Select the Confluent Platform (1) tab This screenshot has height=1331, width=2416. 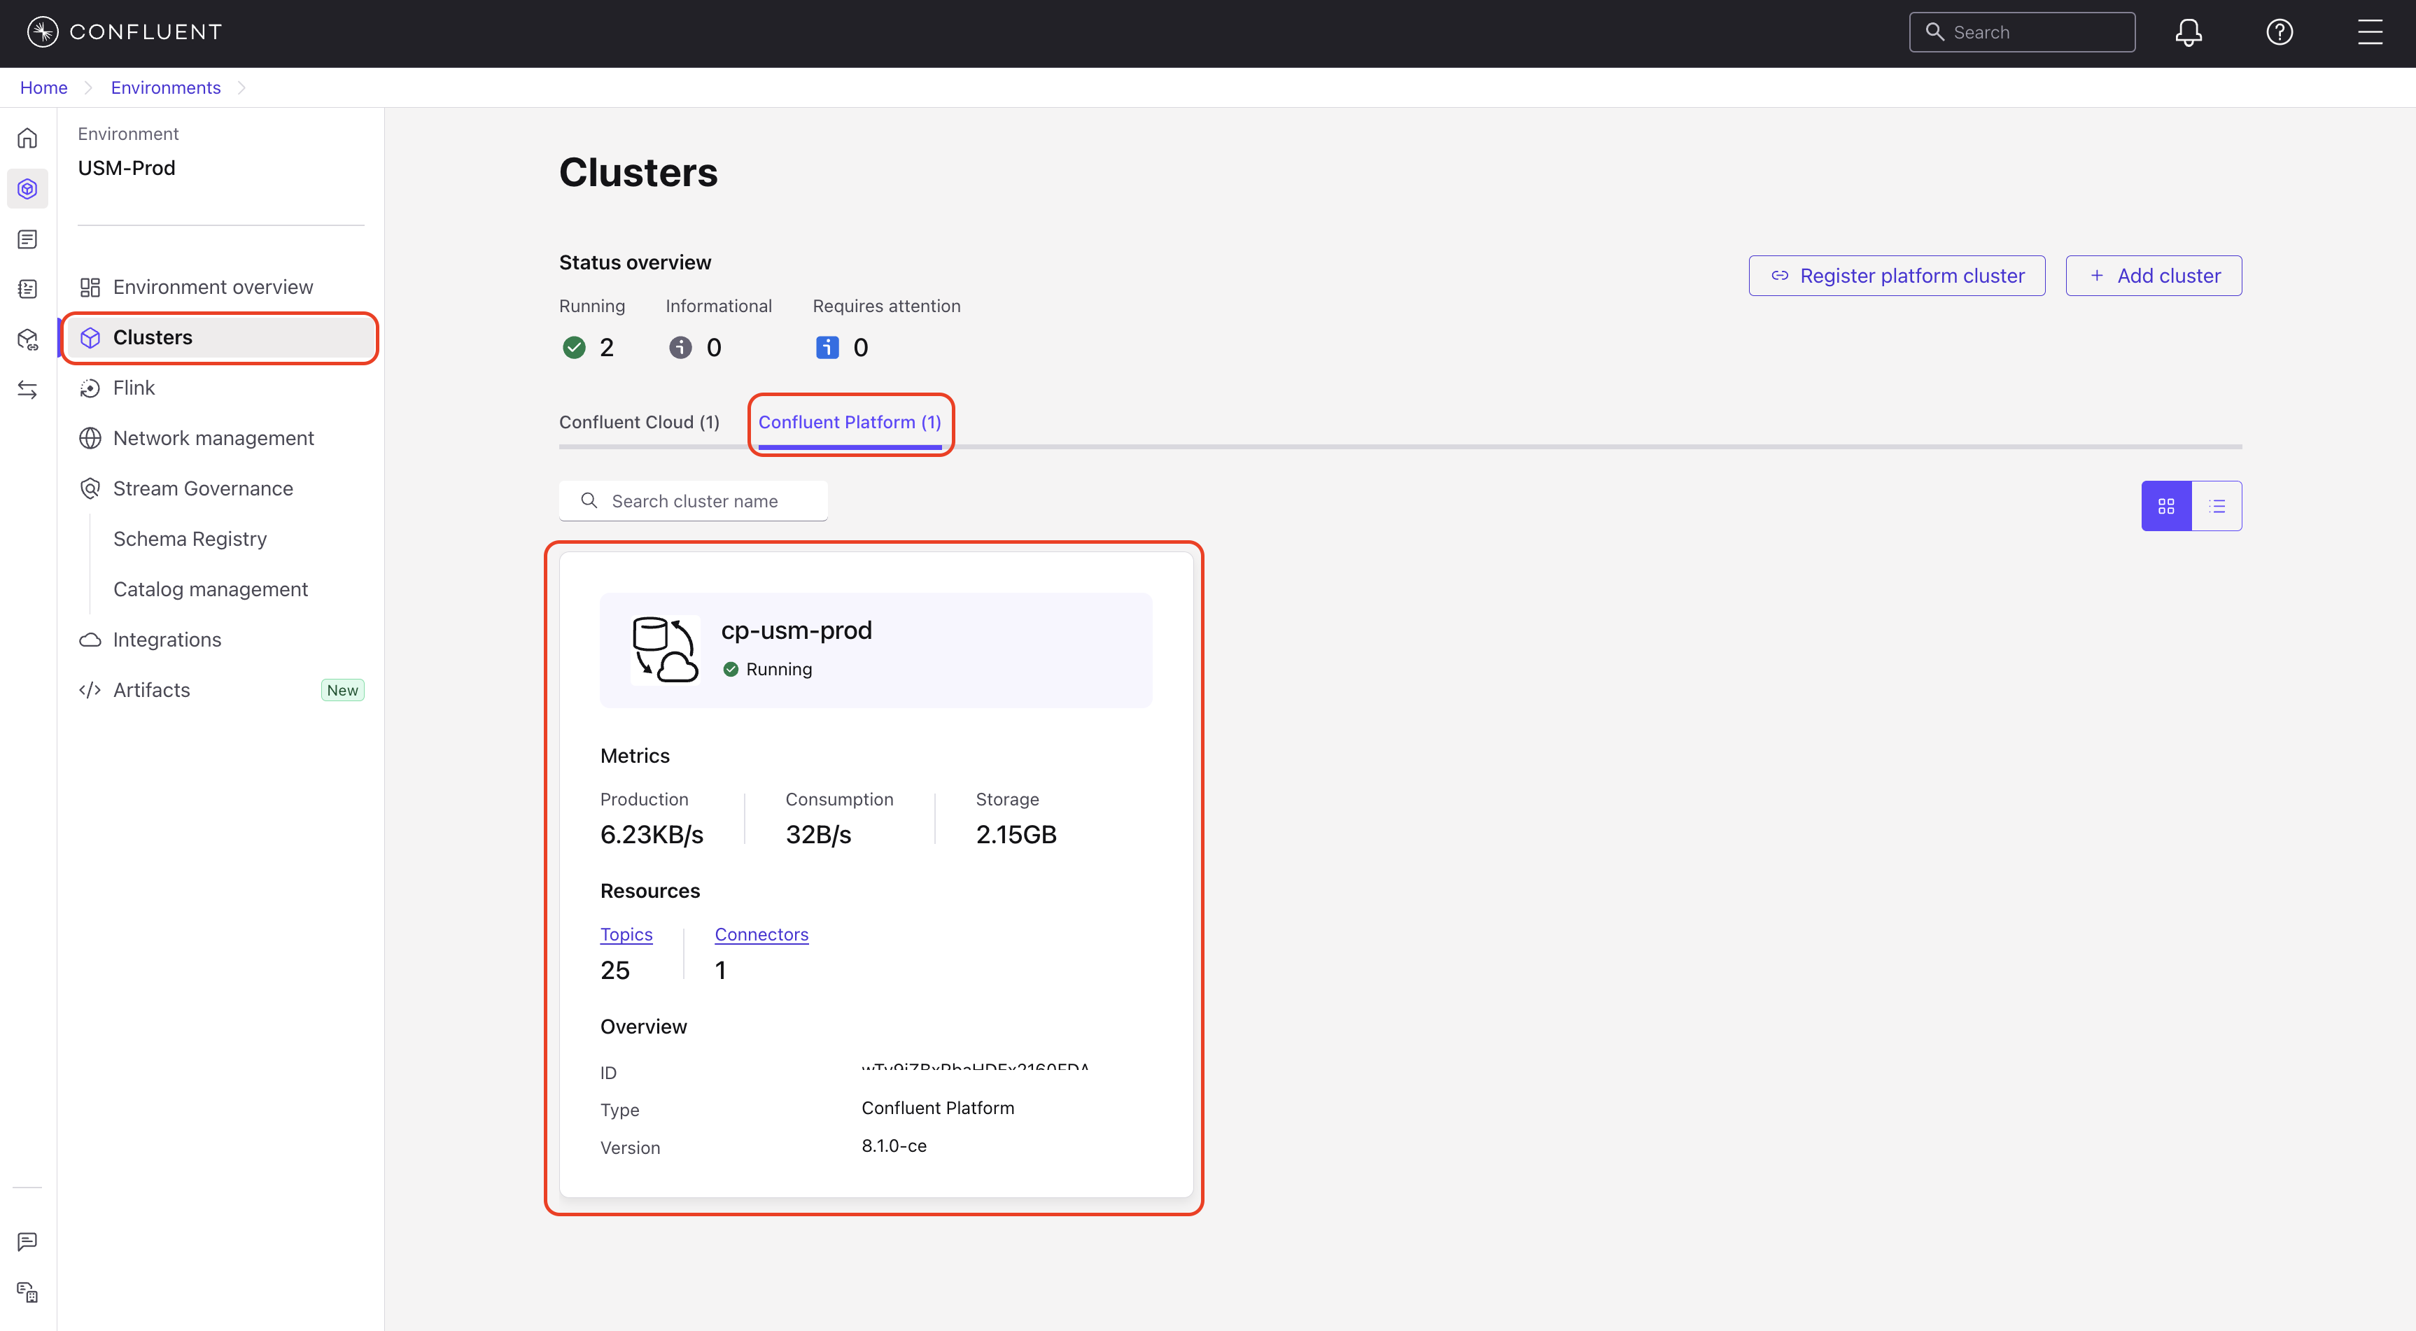tap(849, 422)
